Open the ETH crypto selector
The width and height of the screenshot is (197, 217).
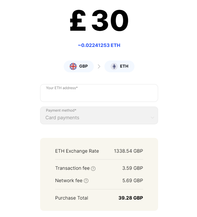[x=119, y=66]
